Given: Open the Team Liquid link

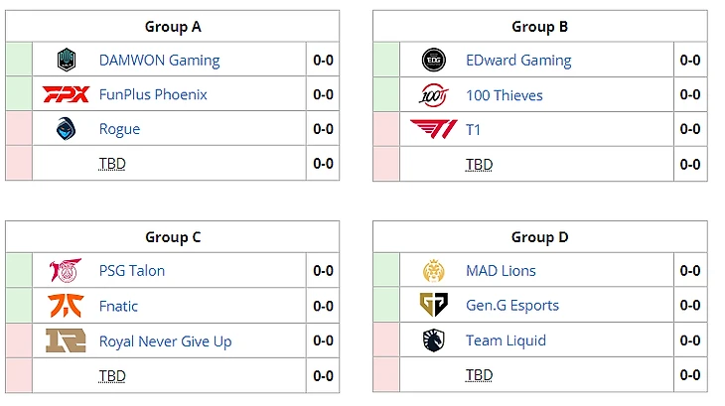Looking at the screenshot, I should click(x=506, y=341).
